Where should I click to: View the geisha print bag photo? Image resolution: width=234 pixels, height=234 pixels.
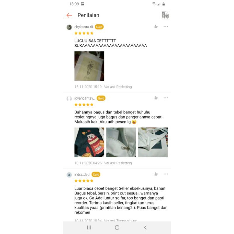coord(89,142)
